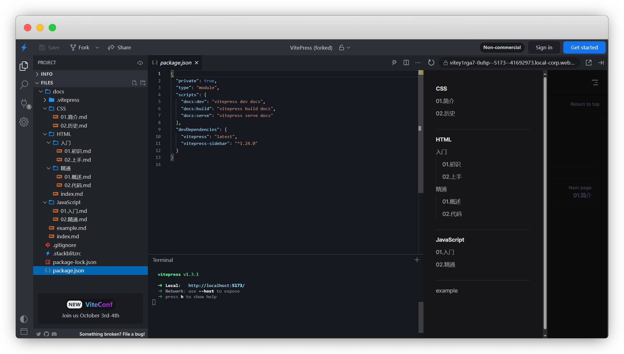Open the Ports plug icon panel
The width and height of the screenshot is (624, 354).
24,103
